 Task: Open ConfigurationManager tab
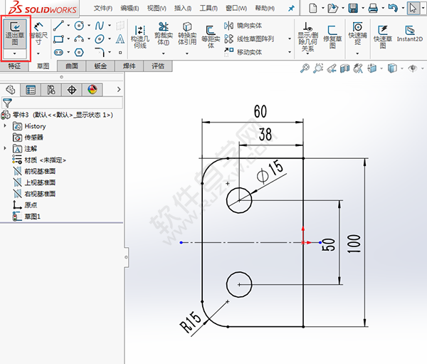click(x=51, y=90)
